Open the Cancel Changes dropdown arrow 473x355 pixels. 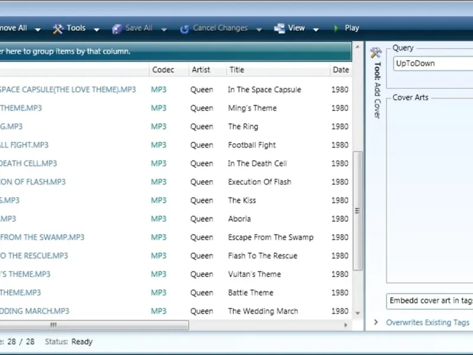click(x=259, y=30)
